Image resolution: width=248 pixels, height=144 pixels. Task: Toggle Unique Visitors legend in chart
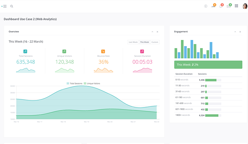tap(92, 83)
